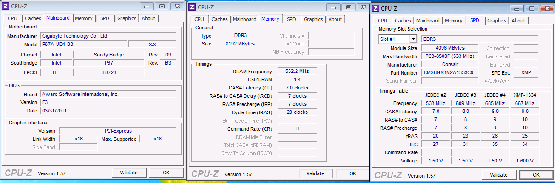557x184 pixels.
Task: Click OK button in Mainboard window
Action: (166, 173)
